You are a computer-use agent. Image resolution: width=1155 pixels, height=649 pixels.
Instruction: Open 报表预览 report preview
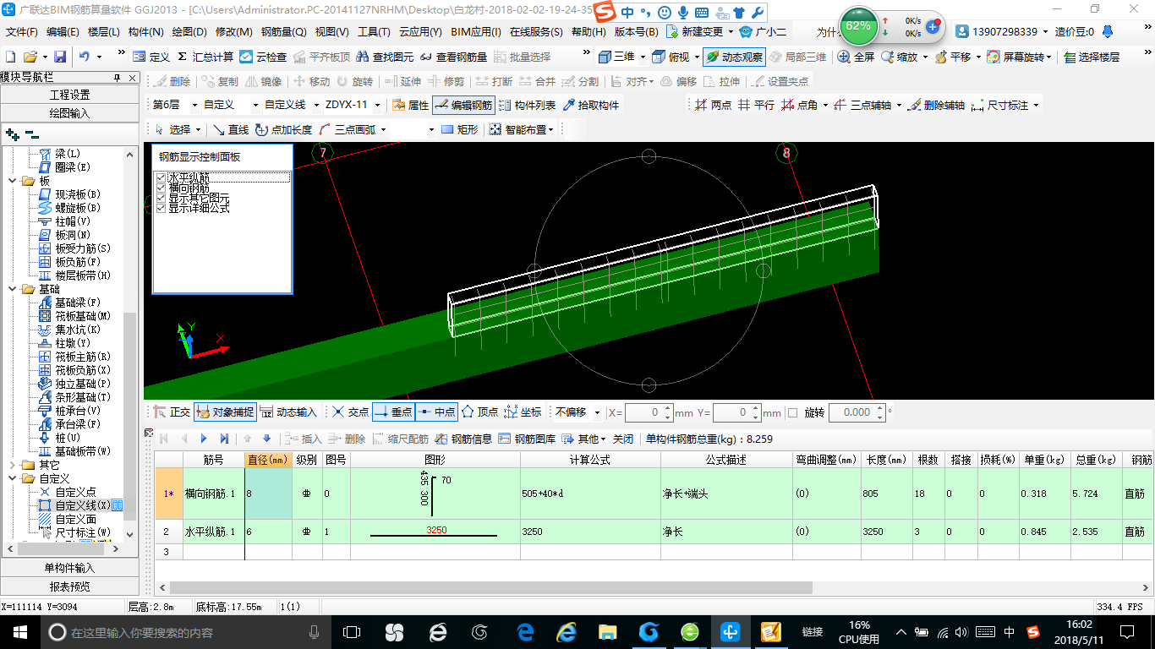point(69,586)
